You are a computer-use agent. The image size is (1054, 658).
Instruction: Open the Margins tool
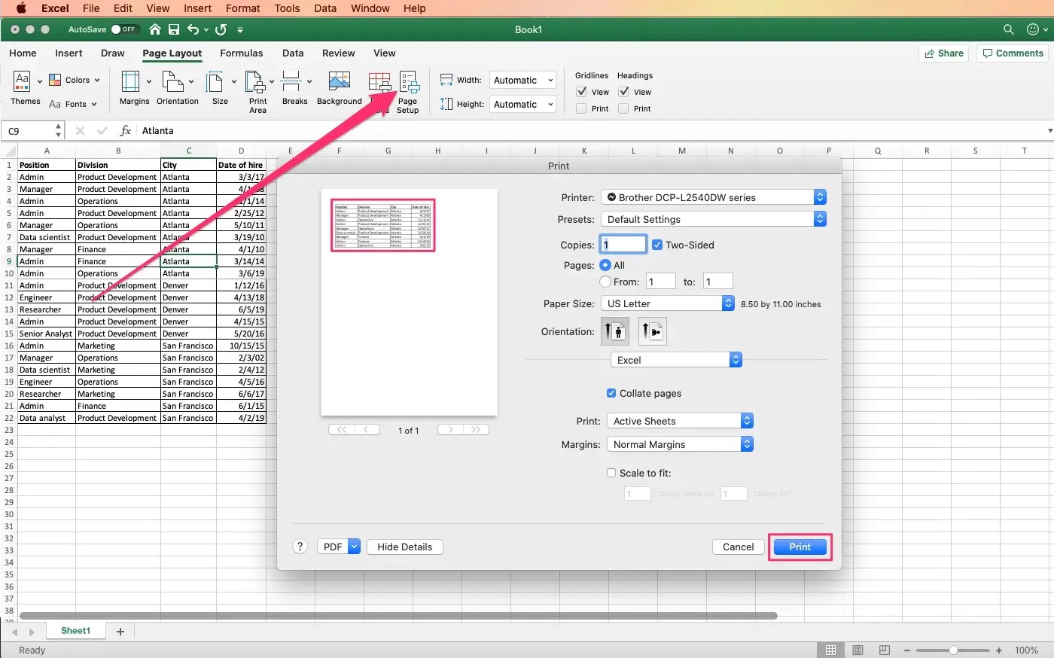pos(131,81)
